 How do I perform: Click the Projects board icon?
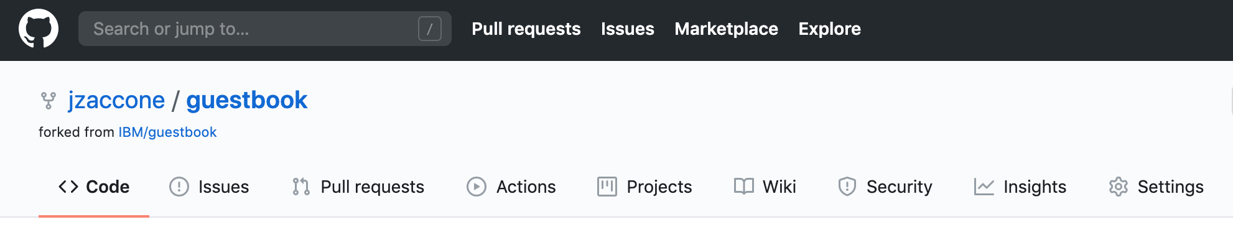(607, 187)
